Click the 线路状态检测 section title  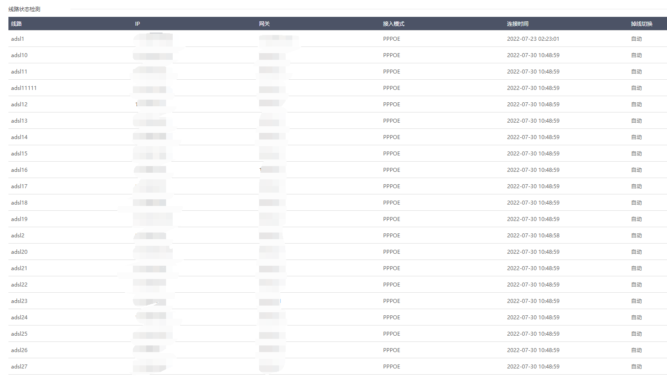click(x=24, y=9)
